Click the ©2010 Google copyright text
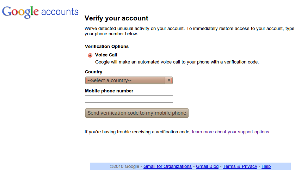Image resolution: width=301 pixels, height=176 pixels. point(124,166)
